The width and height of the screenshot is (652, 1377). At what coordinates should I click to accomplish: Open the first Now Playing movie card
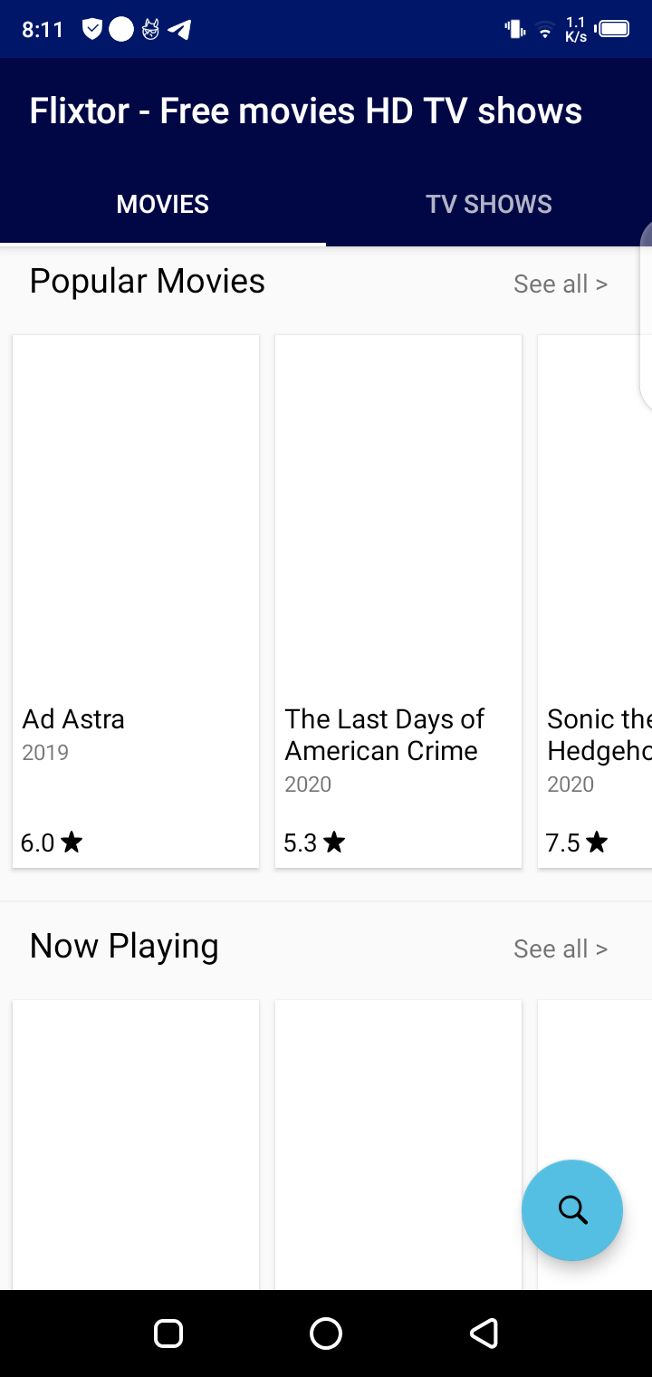pos(136,1143)
